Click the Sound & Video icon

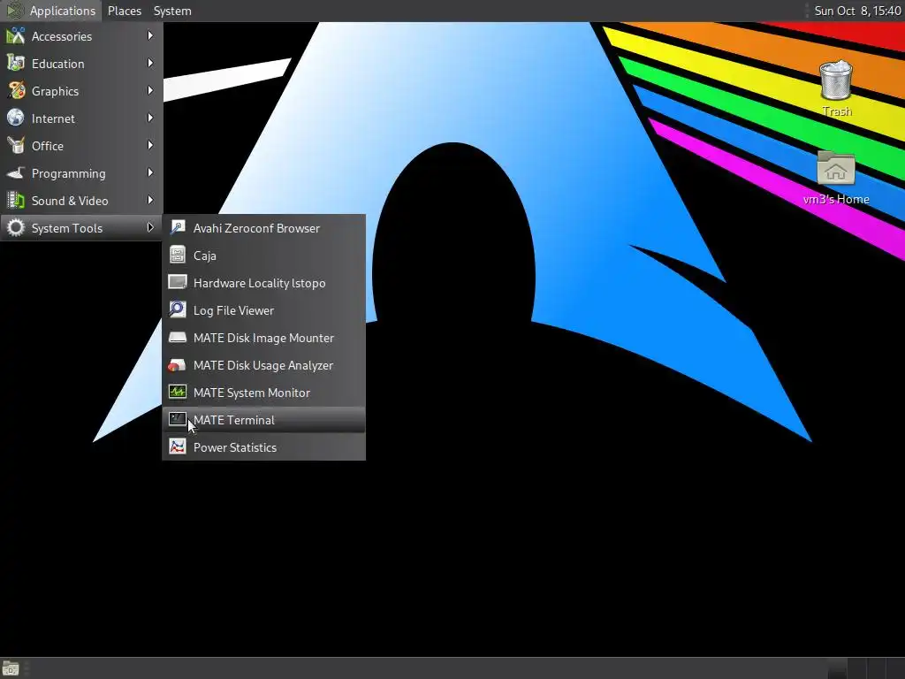tap(16, 201)
